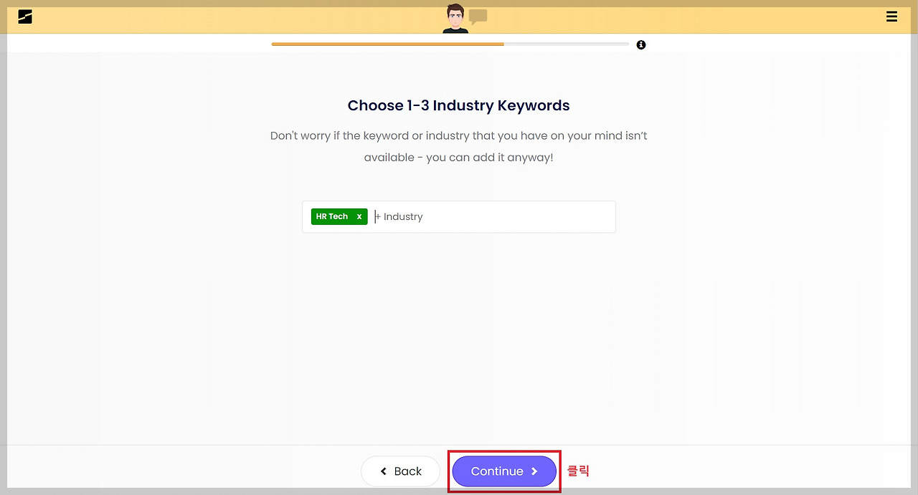
Task: Click the black logo icon in header
Action: click(25, 16)
